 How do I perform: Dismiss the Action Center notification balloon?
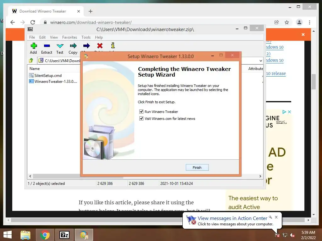[276, 217]
